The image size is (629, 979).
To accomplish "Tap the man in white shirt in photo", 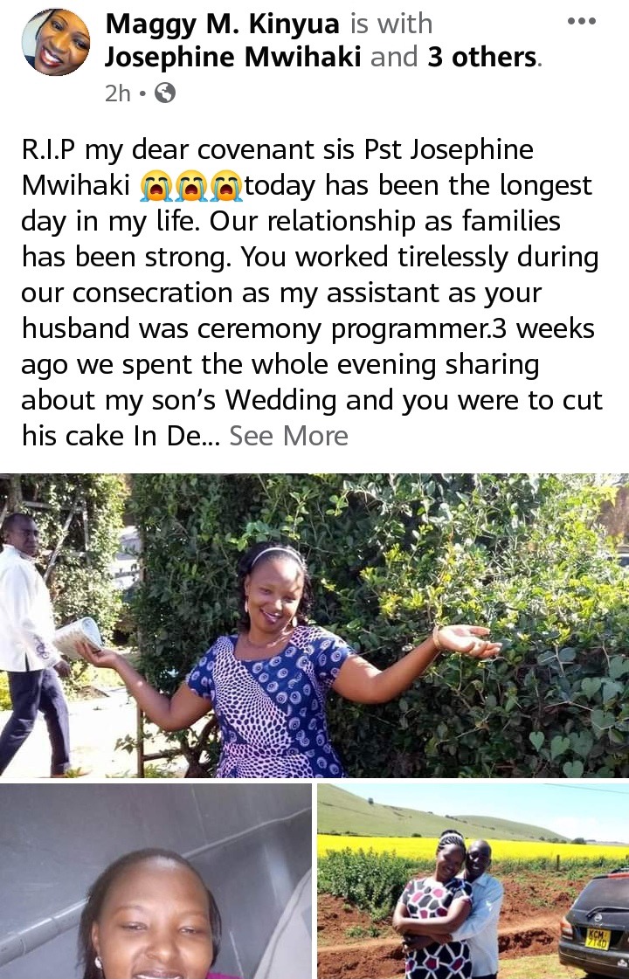I will click(x=30, y=643).
